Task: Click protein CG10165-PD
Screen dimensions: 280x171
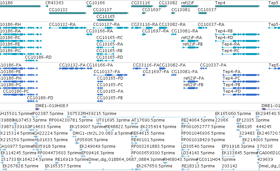Action: coord(110,78)
